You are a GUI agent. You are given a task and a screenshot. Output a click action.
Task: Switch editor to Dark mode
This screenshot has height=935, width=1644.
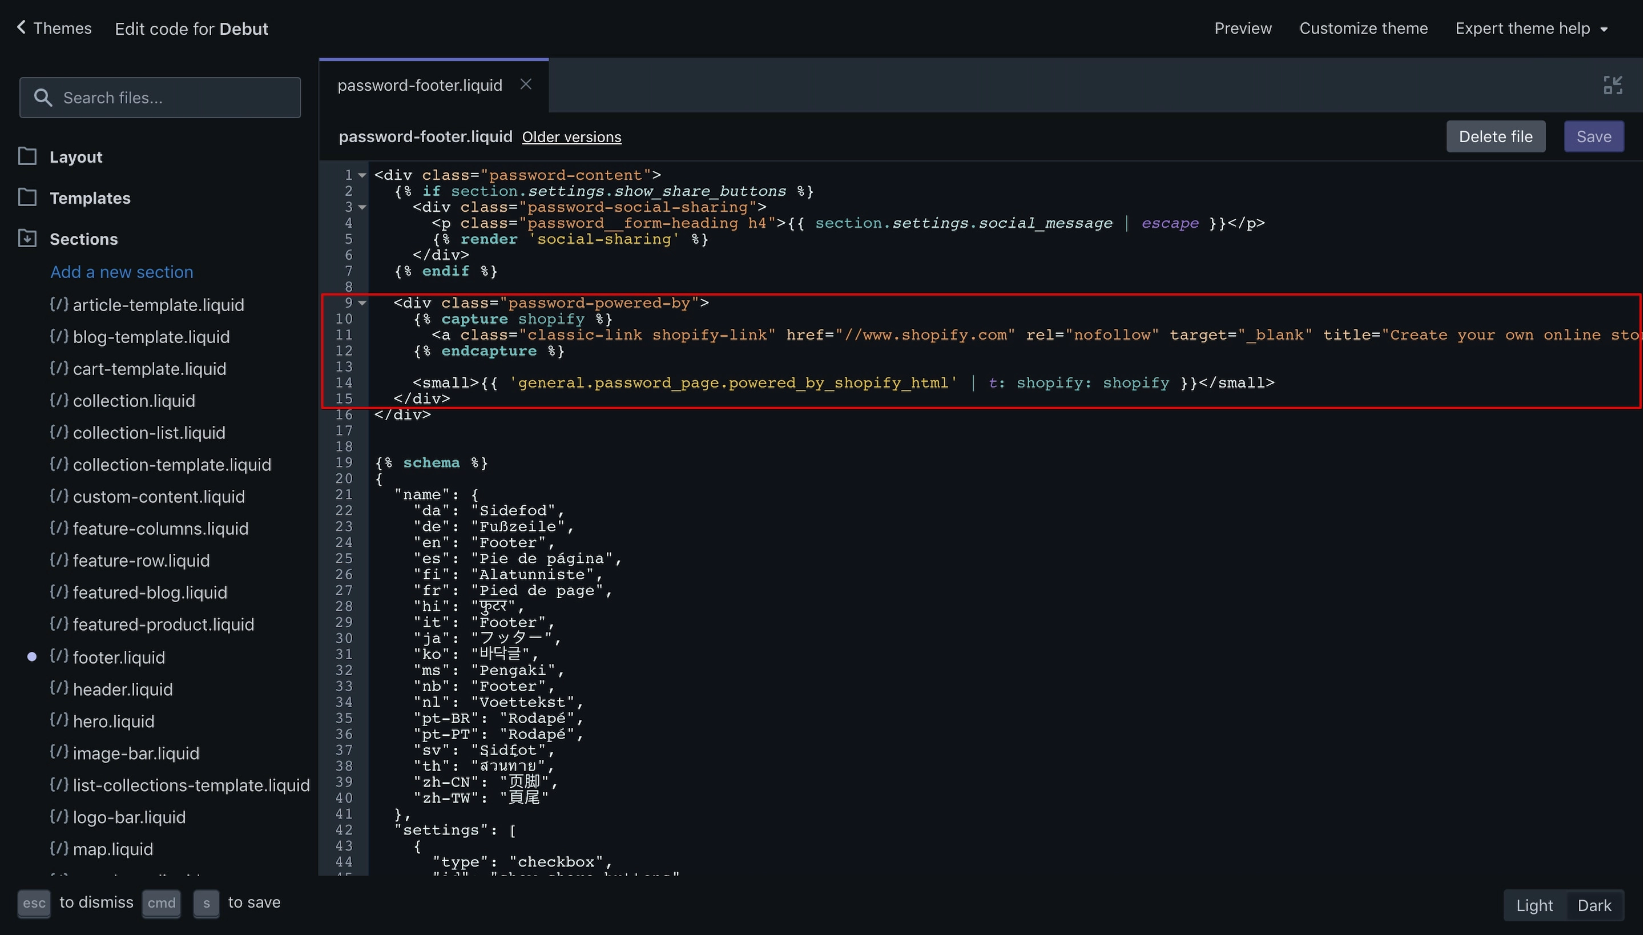click(x=1594, y=905)
